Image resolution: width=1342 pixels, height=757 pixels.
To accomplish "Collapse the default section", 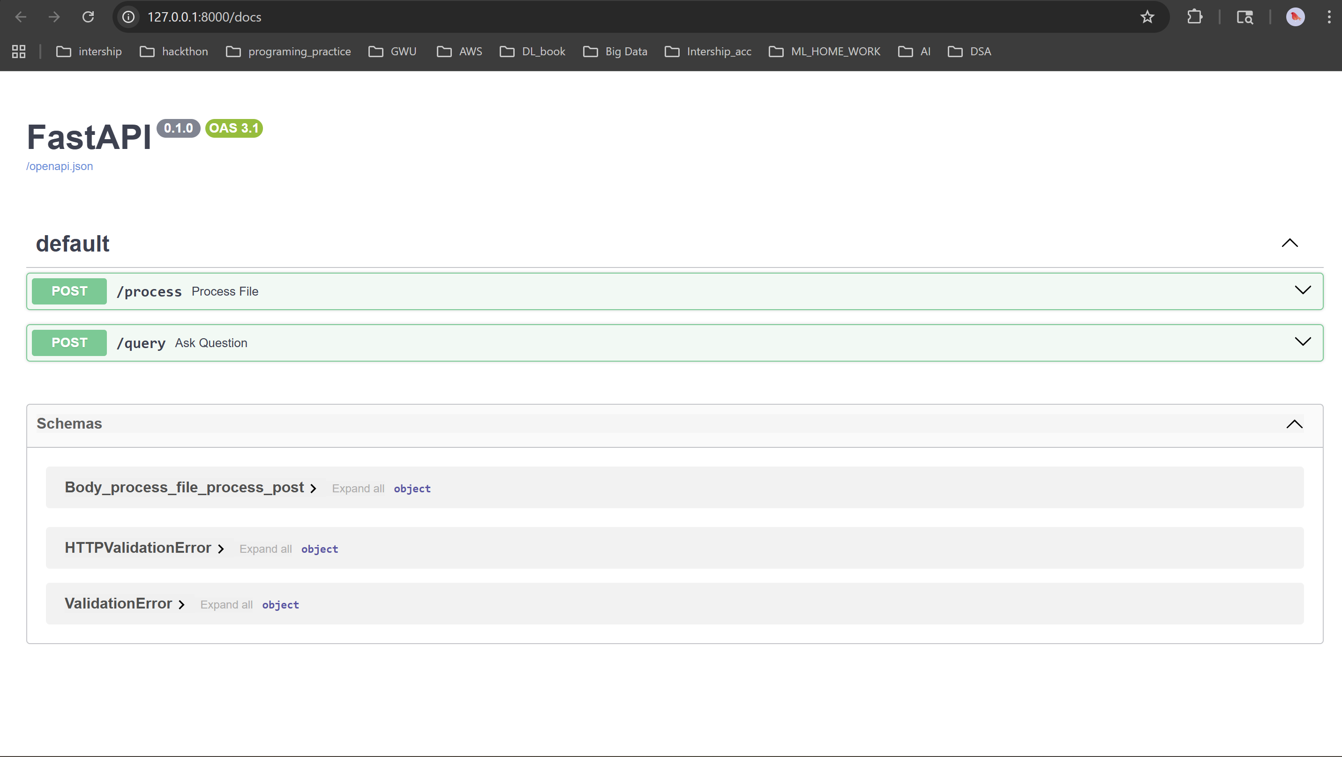I will click(1290, 243).
